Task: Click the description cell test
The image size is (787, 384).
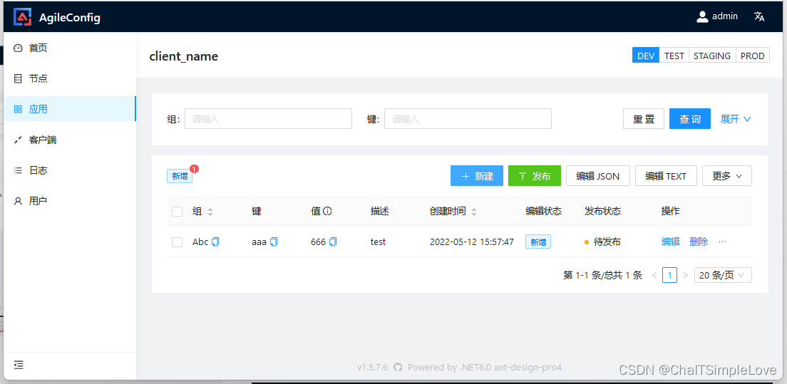Action: click(378, 242)
